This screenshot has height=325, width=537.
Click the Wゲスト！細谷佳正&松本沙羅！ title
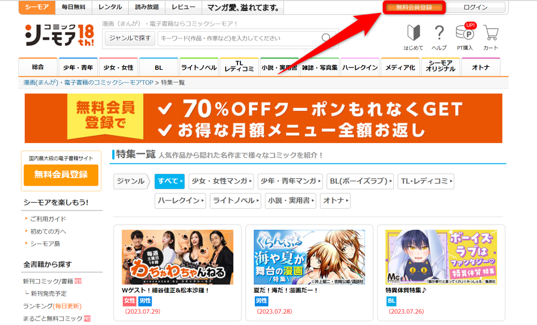coord(165,290)
